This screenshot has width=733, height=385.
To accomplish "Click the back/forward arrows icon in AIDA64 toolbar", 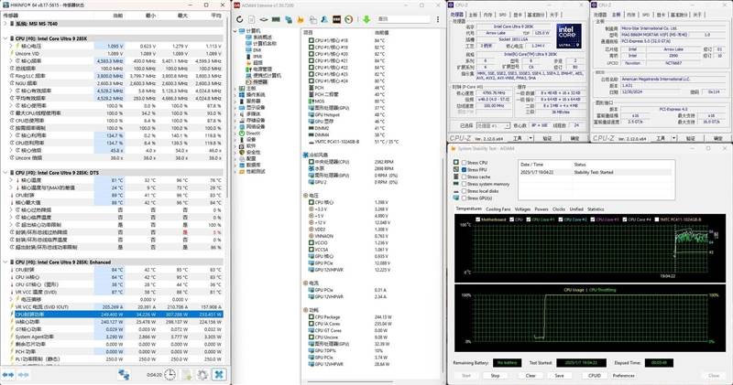I will click(x=264, y=19).
